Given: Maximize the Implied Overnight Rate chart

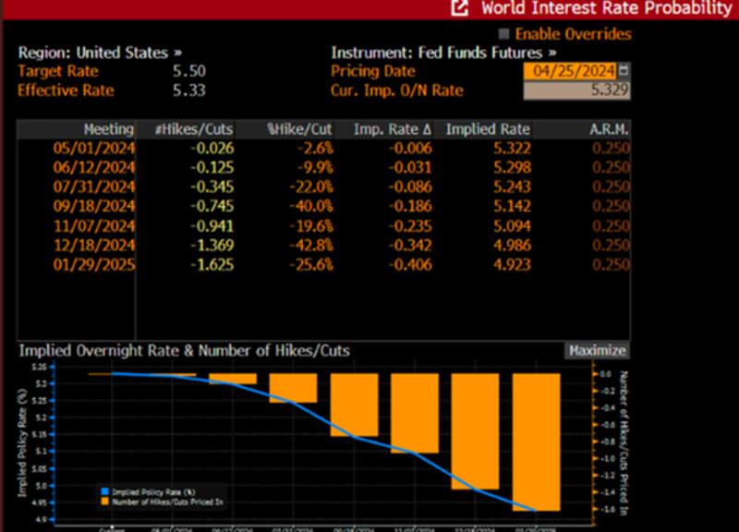Looking at the screenshot, I should tap(597, 351).
